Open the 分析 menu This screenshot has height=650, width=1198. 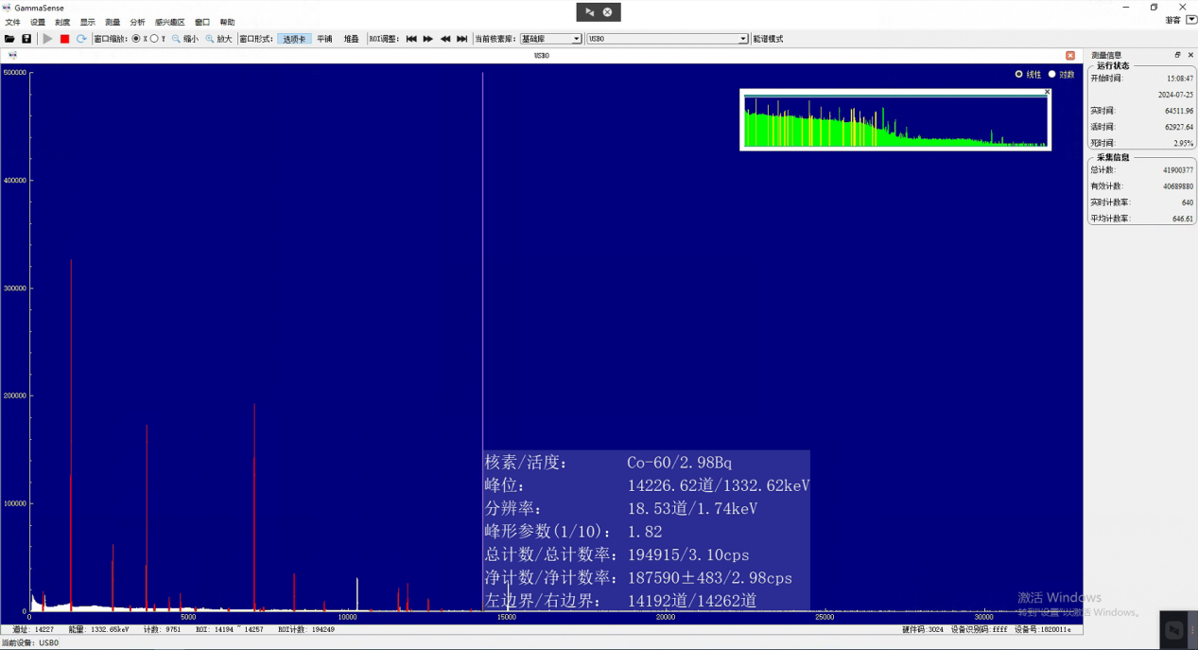pos(137,22)
